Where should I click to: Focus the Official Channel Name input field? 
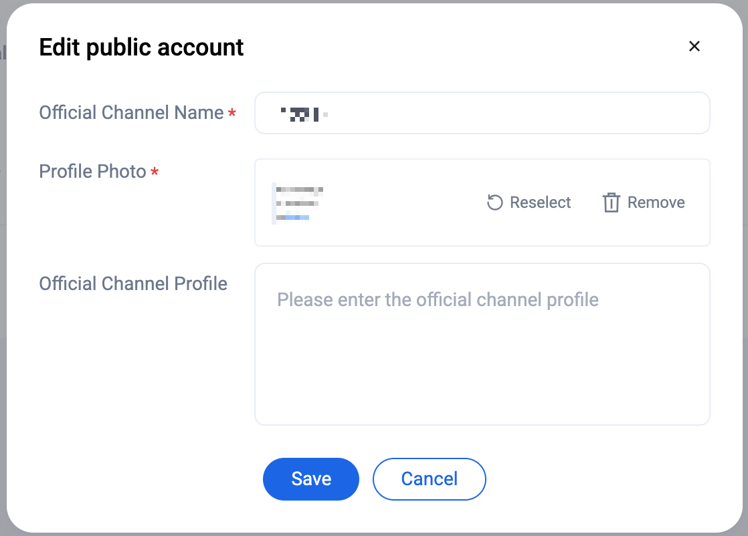point(508,113)
